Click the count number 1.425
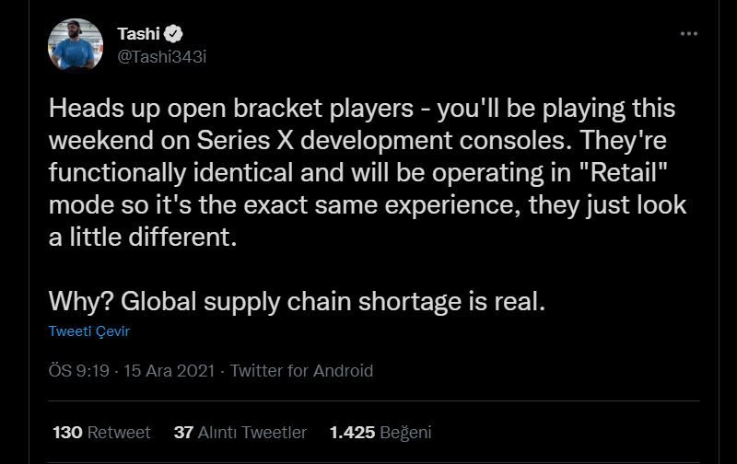This screenshot has height=464, width=737. (352, 433)
